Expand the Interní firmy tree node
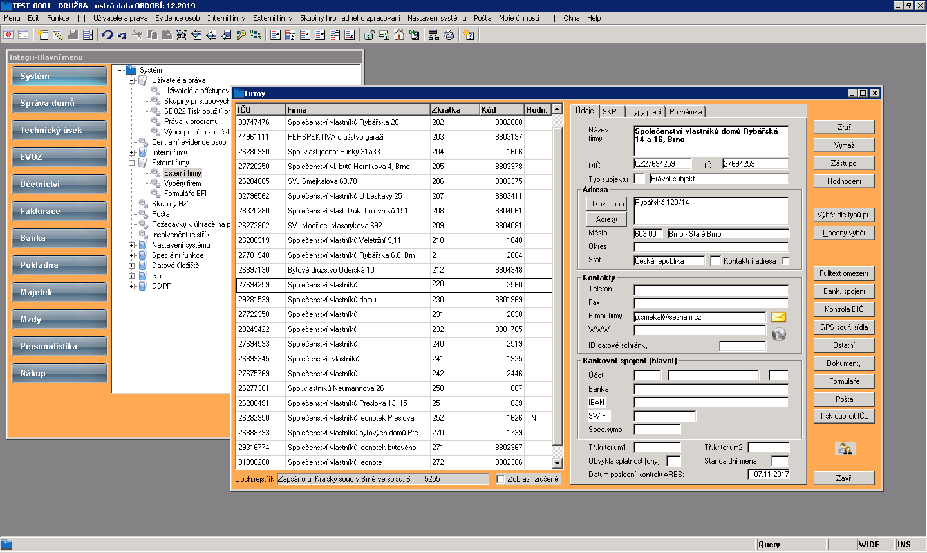This screenshot has width=927, height=553. tap(131, 152)
